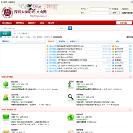Click post author Chase.Yooz in latest posts
Viewport: 133px width, 133px height.
(106, 52)
